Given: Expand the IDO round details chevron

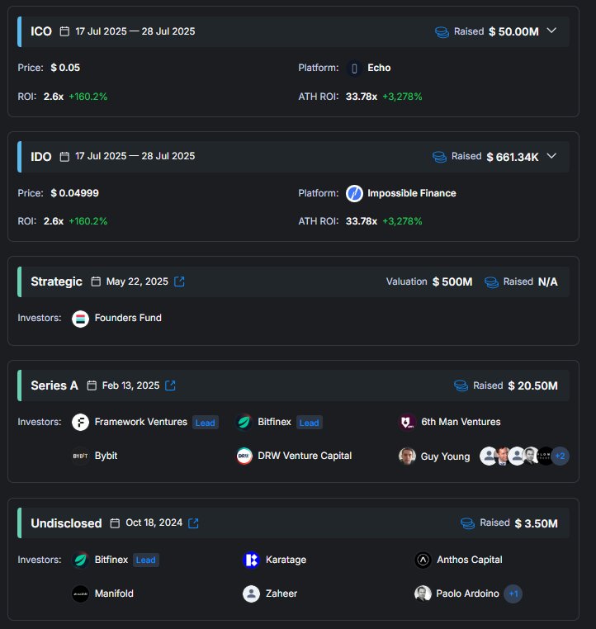Looking at the screenshot, I should 552,155.
